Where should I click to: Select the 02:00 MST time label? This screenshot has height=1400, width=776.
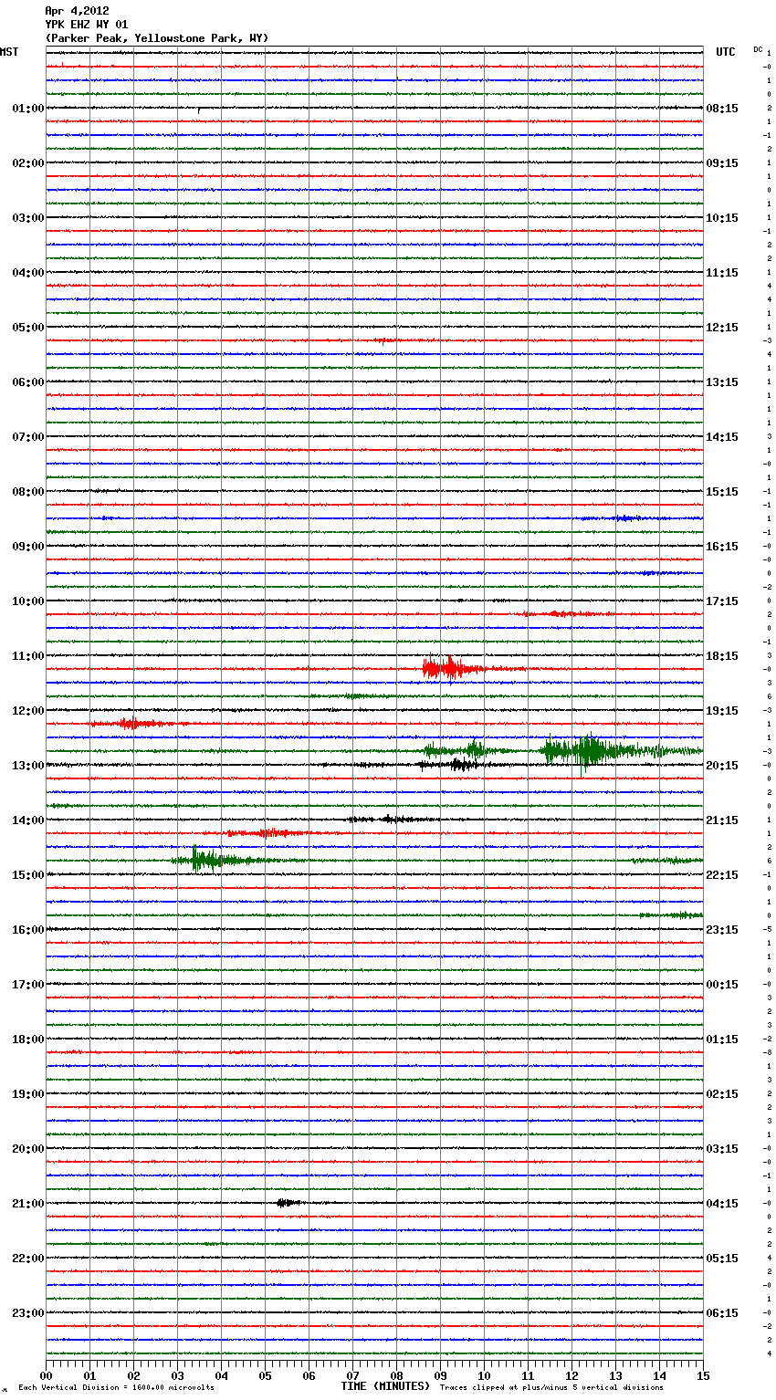[28, 163]
